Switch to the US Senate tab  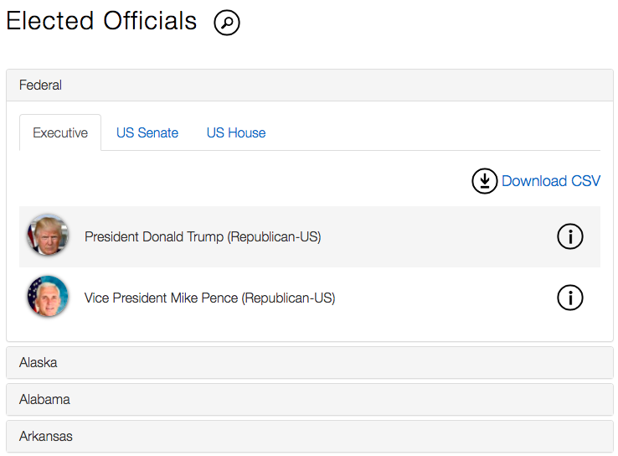(x=147, y=132)
